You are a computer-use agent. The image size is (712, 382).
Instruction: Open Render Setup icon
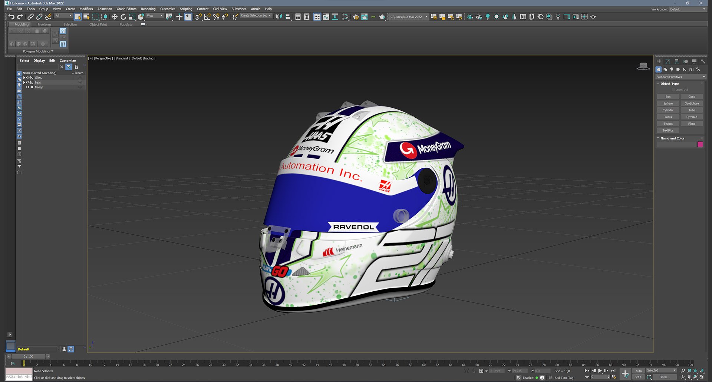(x=356, y=17)
